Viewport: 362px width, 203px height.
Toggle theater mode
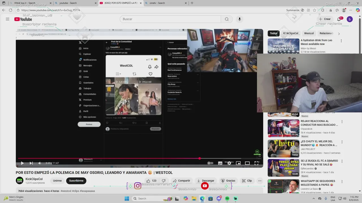tap(247, 163)
